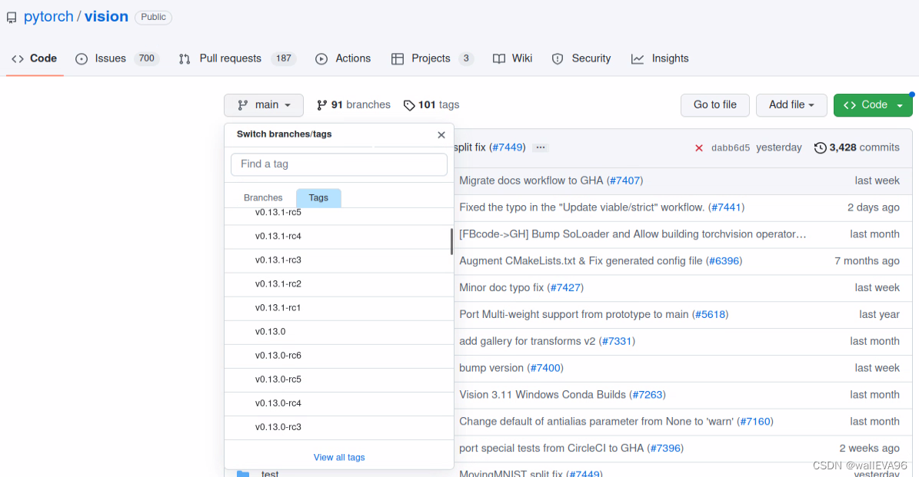Image resolution: width=919 pixels, height=477 pixels.
Task: Open pull request #7331 link
Action: tap(618, 341)
